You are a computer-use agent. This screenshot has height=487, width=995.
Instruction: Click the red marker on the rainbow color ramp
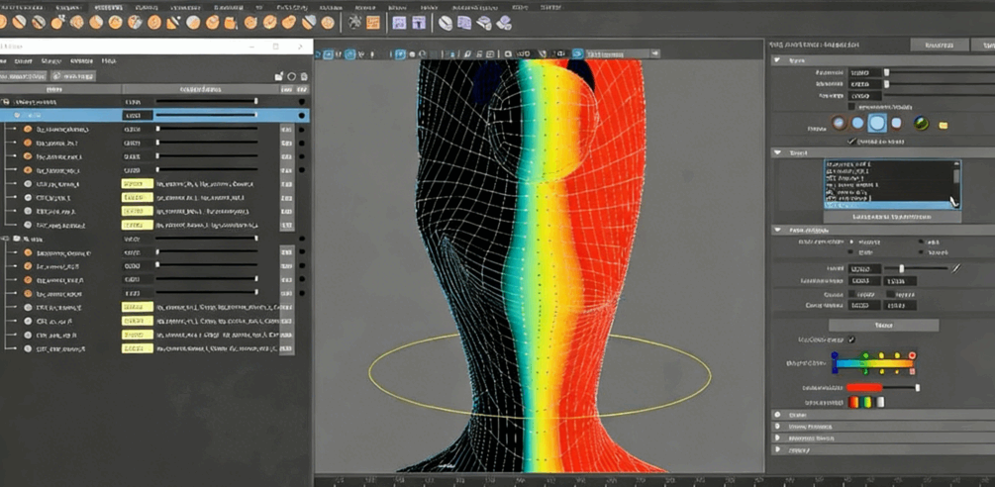(x=912, y=355)
